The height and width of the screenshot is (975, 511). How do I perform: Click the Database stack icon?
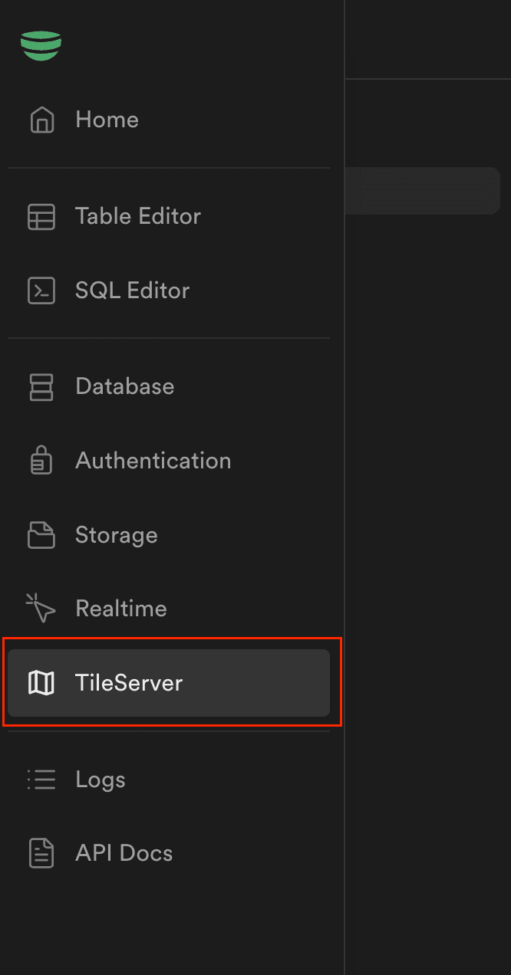pos(41,387)
